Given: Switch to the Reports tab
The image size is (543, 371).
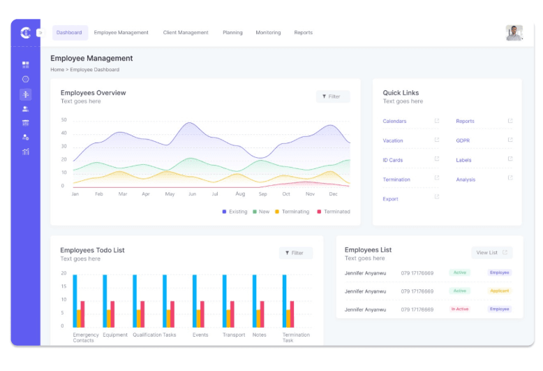Looking at the screenshot, I should pos(304,33).
